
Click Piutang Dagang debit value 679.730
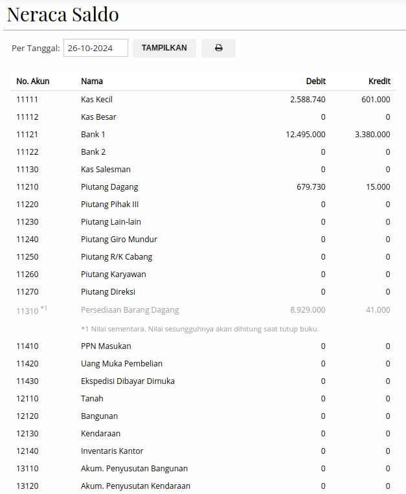310,186
